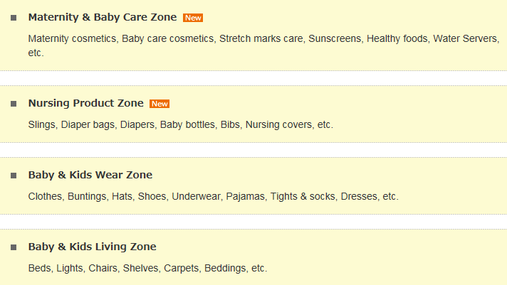This screenshot has height=285, width=507.
Task: Click the Water Servers text
Action: 465,38
